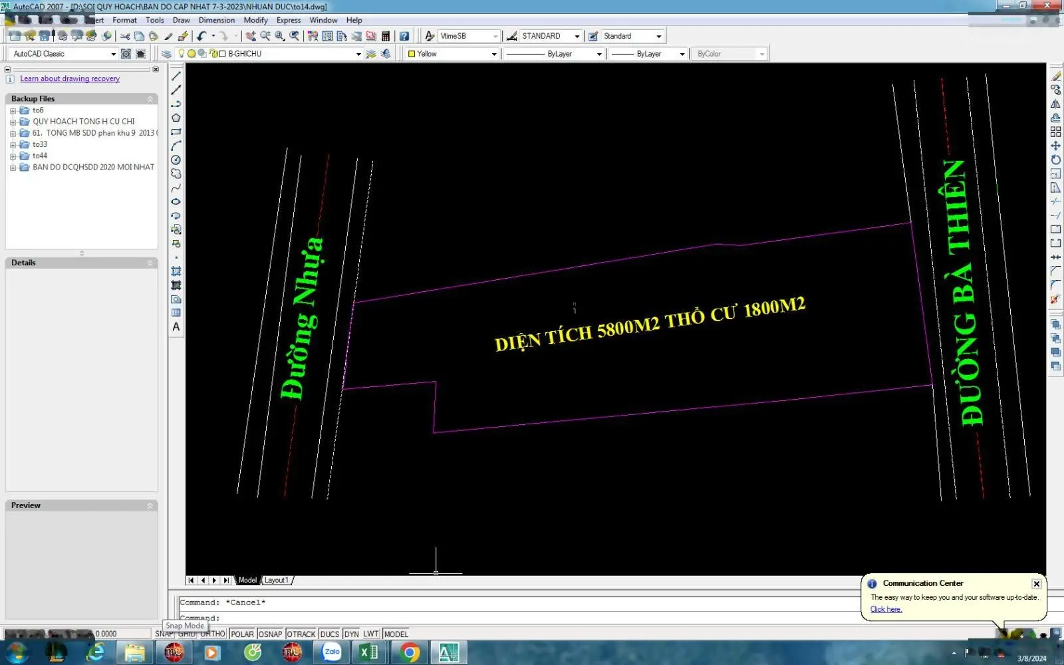Collapse the Details panel chevron
1064x665 pixels.
point(150,263)
